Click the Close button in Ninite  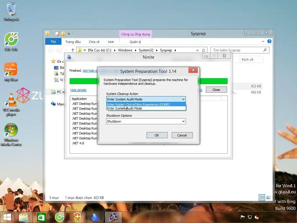216,90
